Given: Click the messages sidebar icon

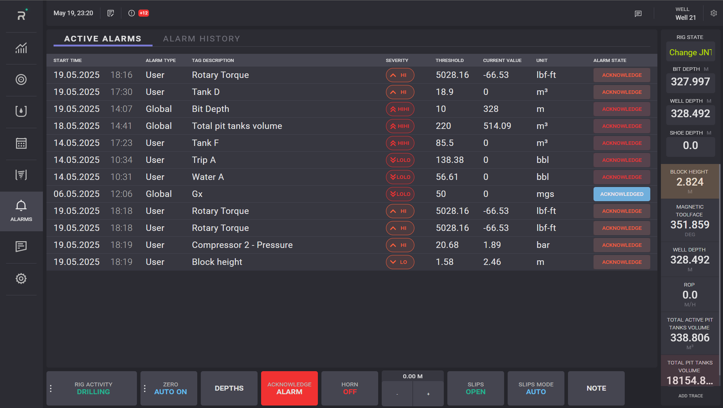Looking at the screenshot, I should point(21,246).
